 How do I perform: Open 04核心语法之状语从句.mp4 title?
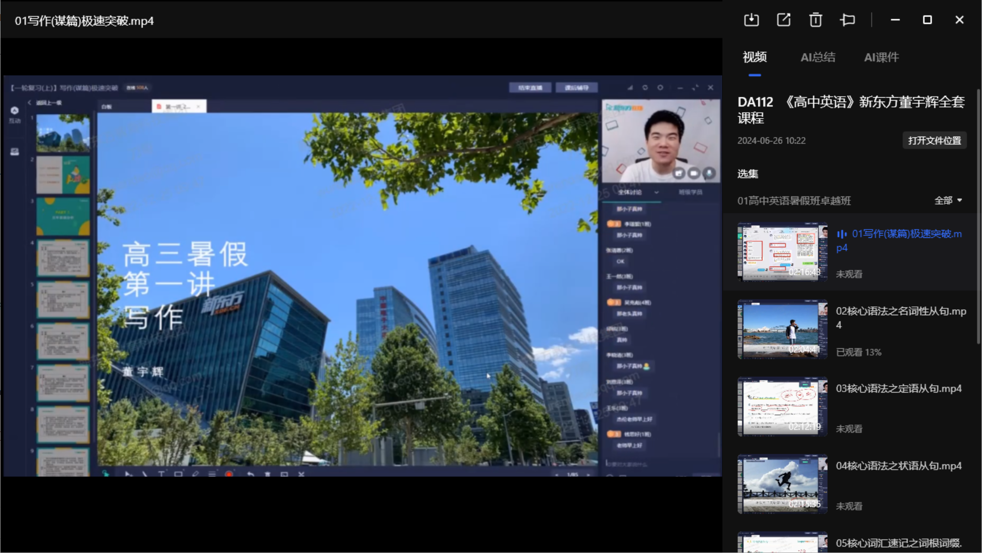(x=899, y=466)
